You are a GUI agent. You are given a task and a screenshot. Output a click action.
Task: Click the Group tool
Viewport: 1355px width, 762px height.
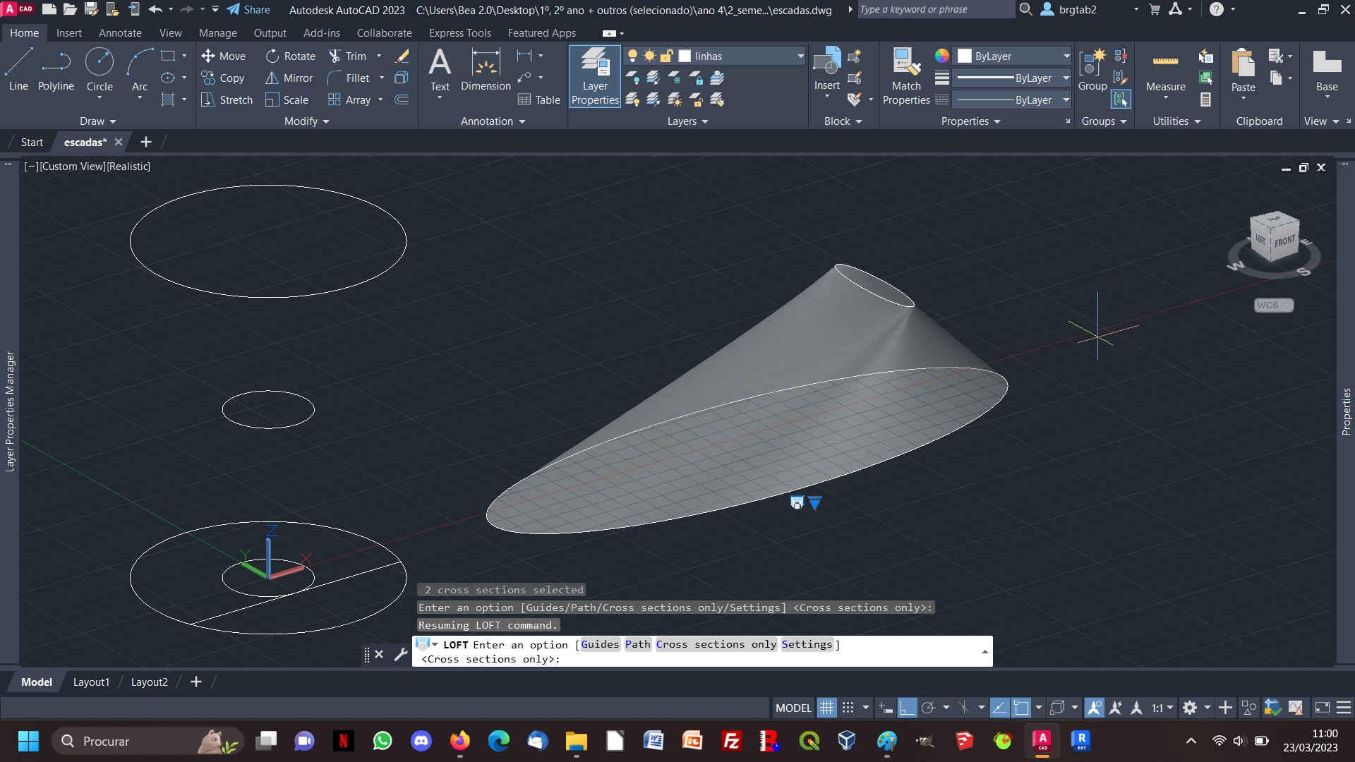[x=1092, y=69]
